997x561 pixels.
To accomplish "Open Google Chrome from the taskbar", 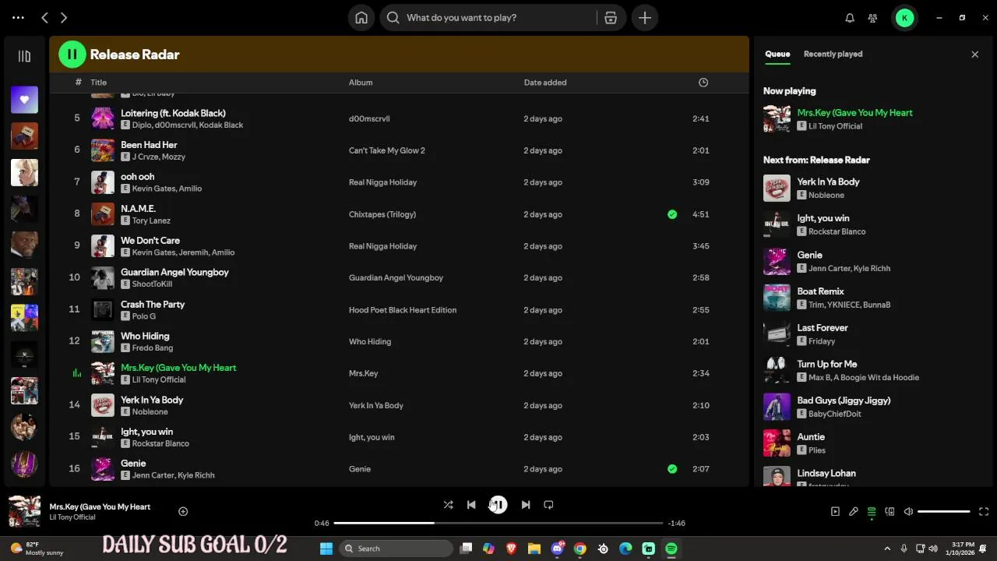I will coord(580,549).
